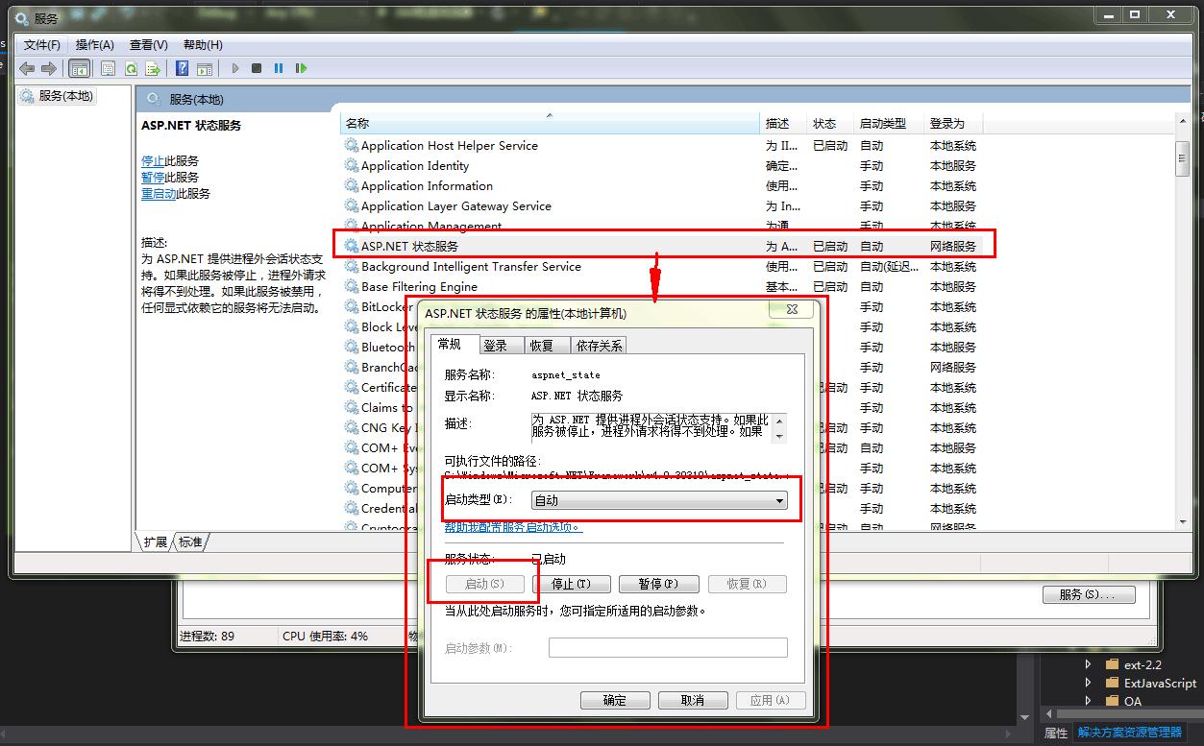1204x746 pixels.
Task: Switch to the 登录 tab
Action: (496, 346)
